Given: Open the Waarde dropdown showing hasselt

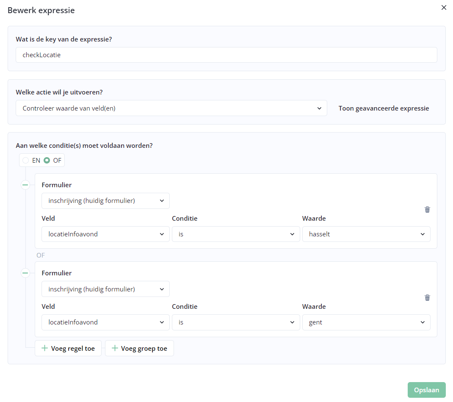Looking at the screenshot, I should tap(366, 234).
